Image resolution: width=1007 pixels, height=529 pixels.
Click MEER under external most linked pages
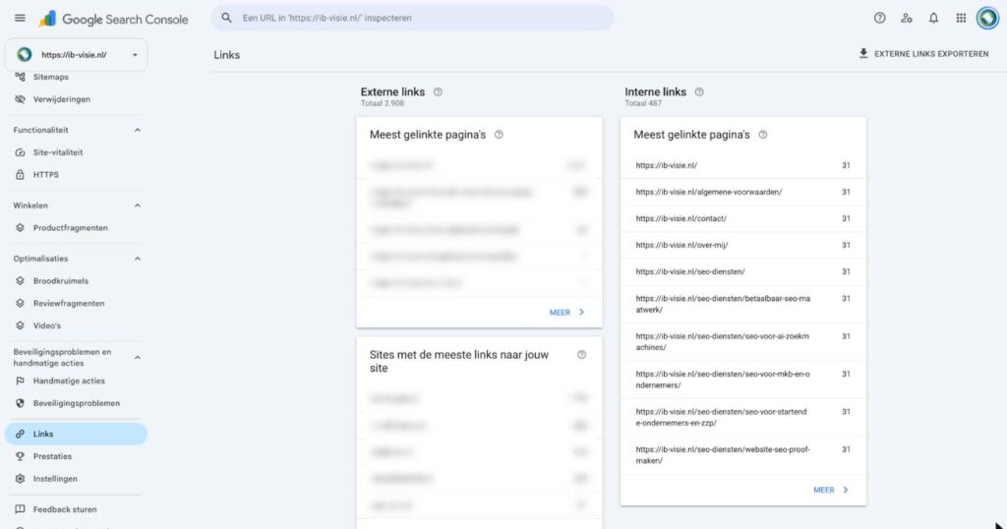pos(567,312)
